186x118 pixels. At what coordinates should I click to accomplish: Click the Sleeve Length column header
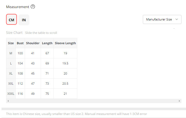point(65,43)
